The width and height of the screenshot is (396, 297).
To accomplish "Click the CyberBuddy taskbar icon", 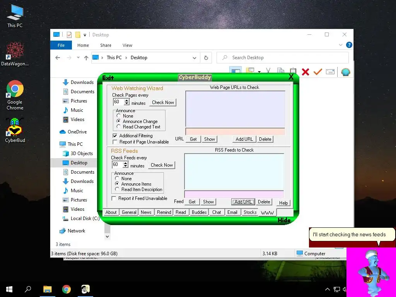I will coord(85,289).
